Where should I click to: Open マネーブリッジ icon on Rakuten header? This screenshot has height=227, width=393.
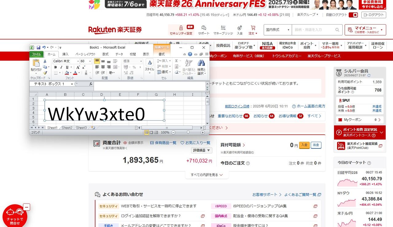[x=223, y=30]
